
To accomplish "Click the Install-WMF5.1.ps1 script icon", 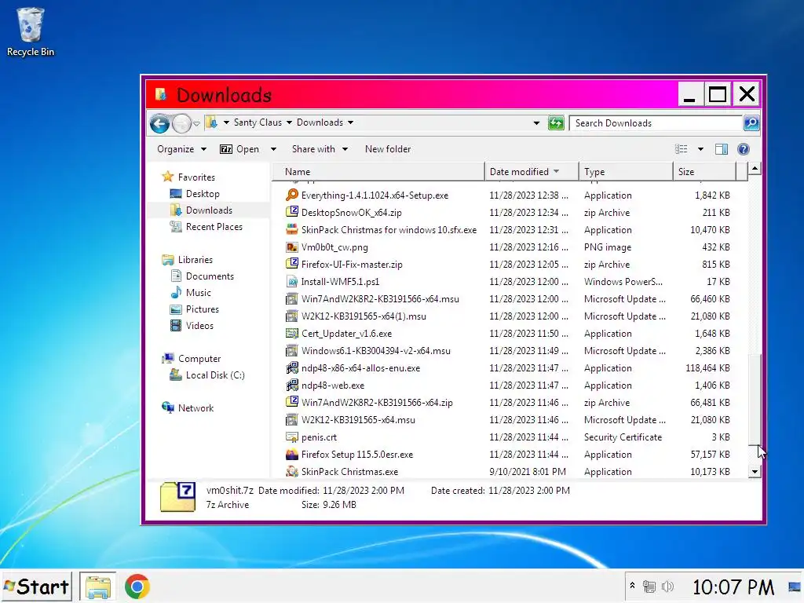I will (x=292, y=281).
